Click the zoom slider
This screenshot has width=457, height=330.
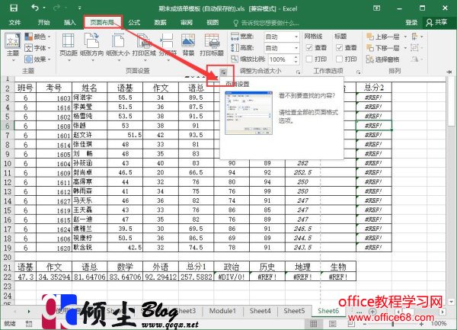[393, 324]
